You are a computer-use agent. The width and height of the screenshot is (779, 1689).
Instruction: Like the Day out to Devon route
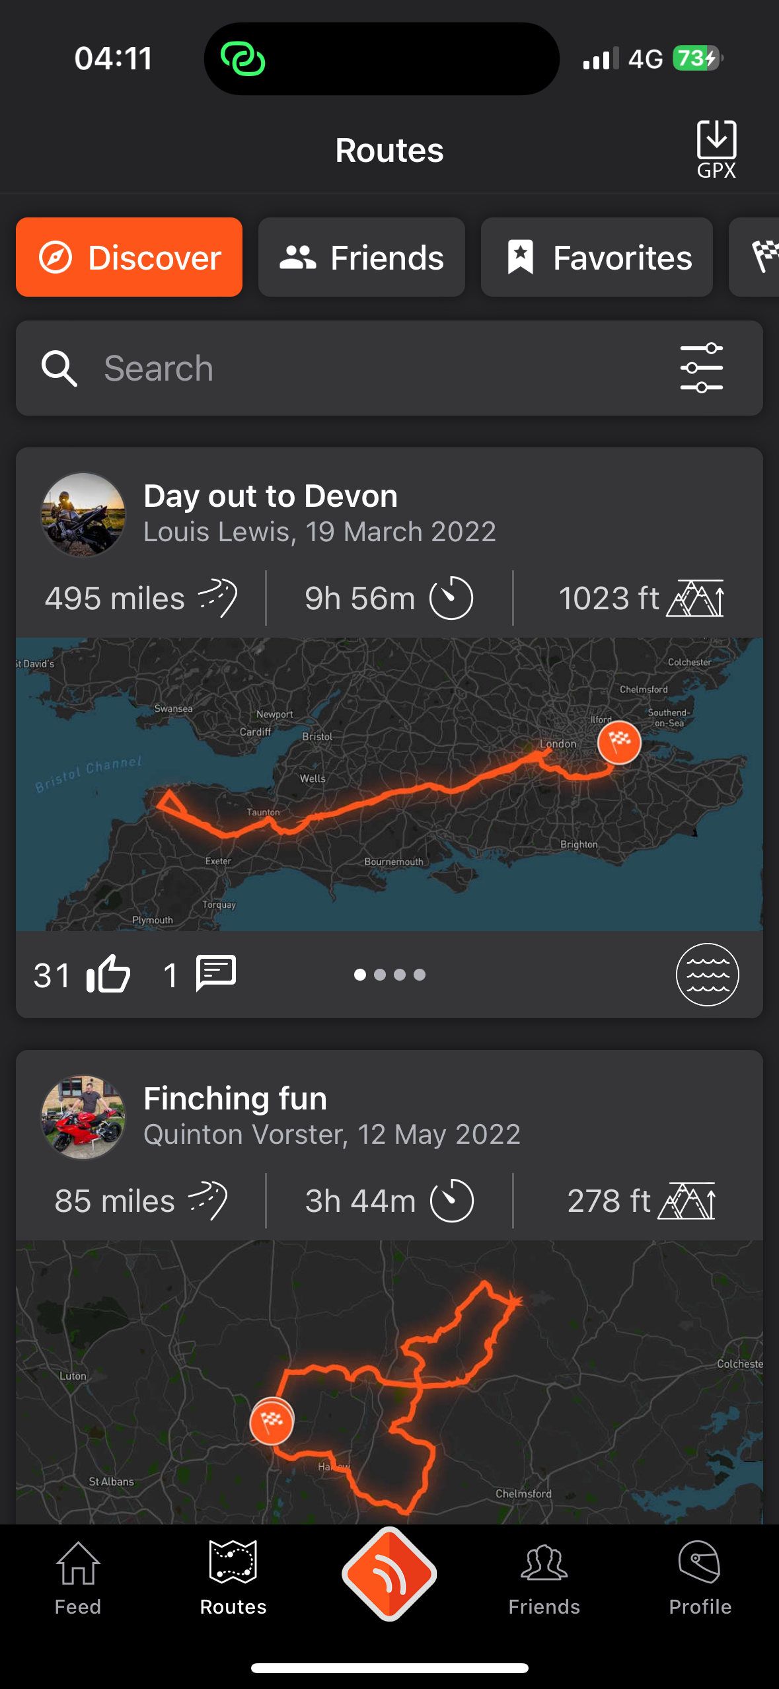tap(108, 974)
